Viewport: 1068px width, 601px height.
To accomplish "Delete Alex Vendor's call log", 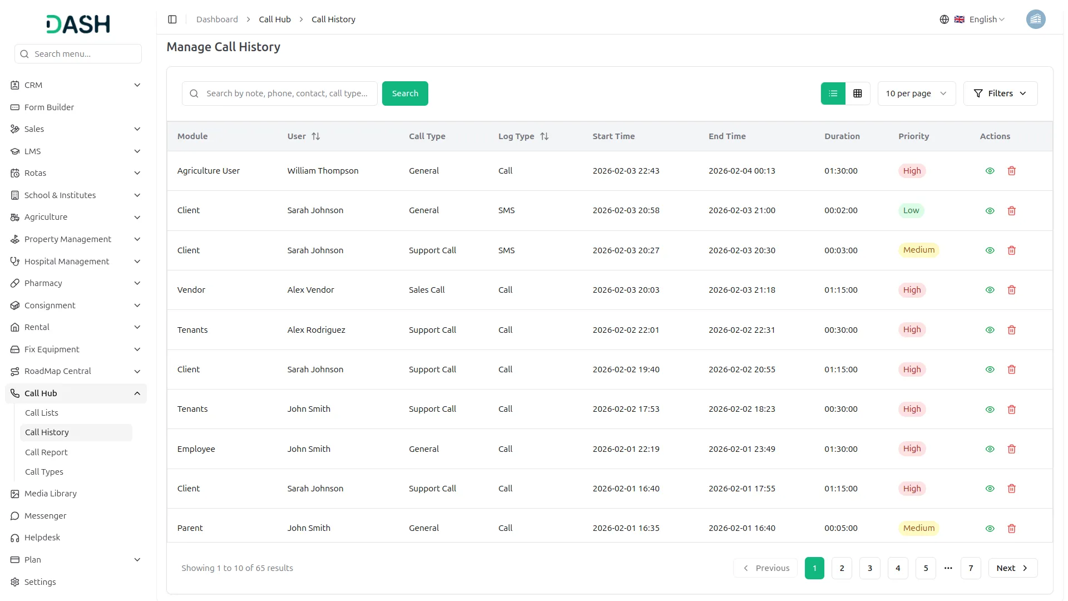I will click(1012, 290).
